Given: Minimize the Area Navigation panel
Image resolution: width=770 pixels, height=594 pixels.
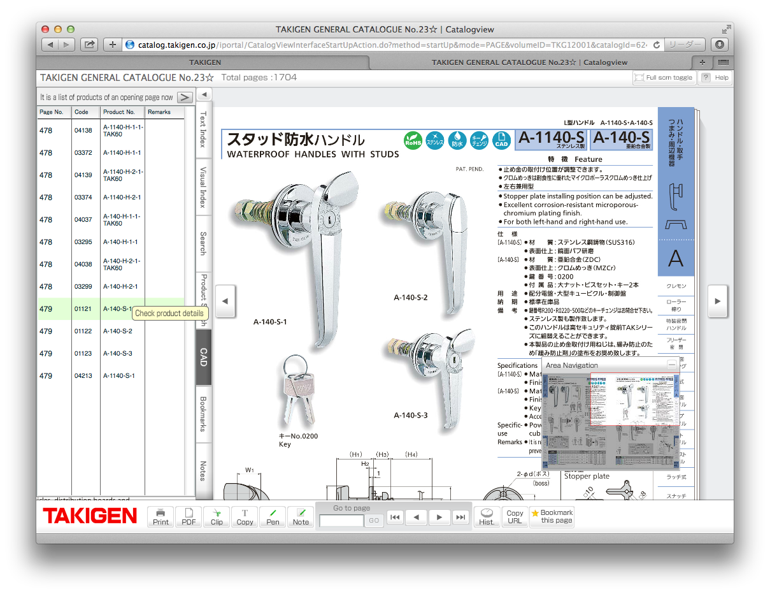Looking at the screenshot, I should 671,365.
